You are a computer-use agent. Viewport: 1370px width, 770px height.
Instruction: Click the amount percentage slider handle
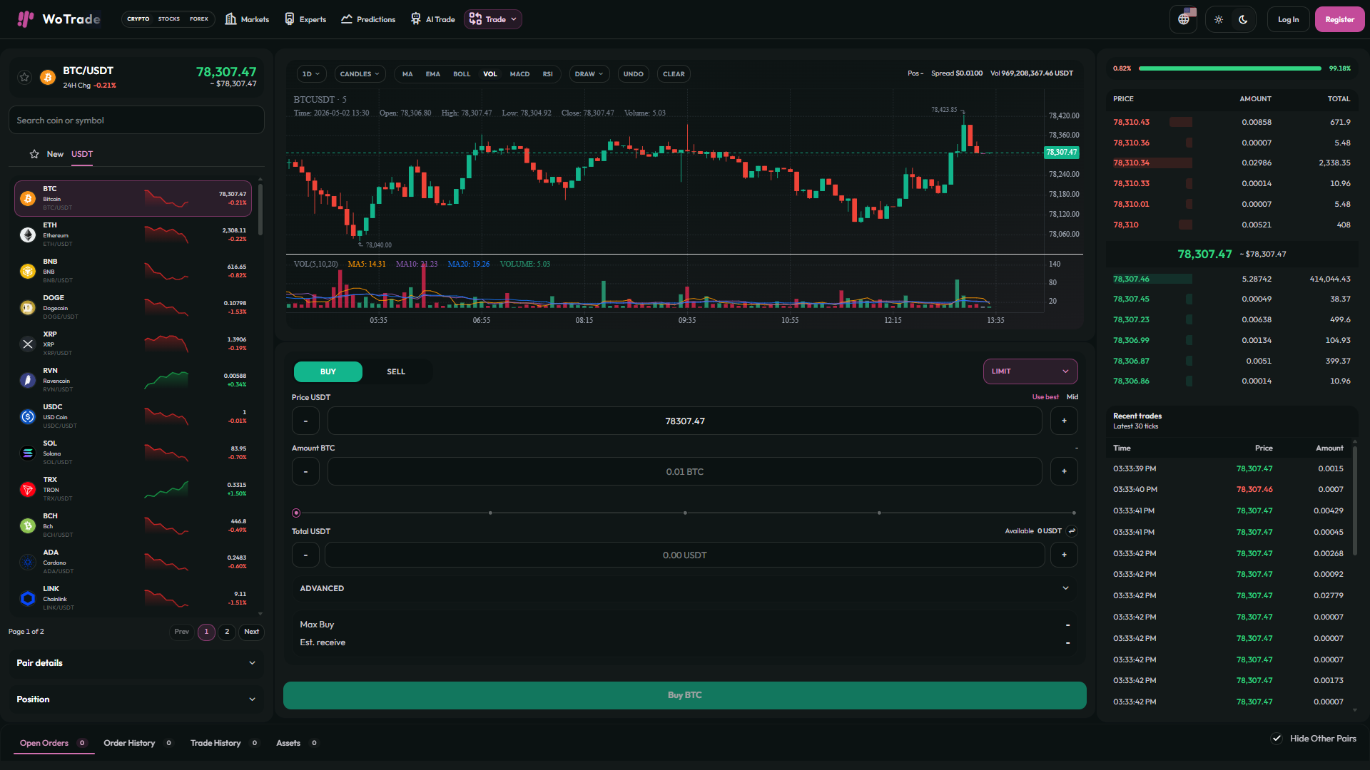(296, 513)
